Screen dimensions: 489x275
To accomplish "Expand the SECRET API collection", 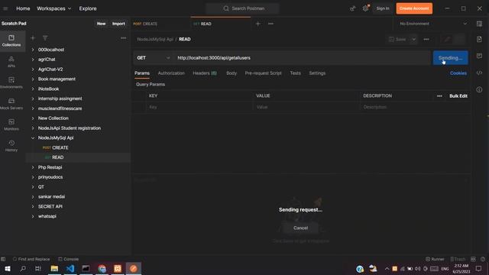I will 33,206.
